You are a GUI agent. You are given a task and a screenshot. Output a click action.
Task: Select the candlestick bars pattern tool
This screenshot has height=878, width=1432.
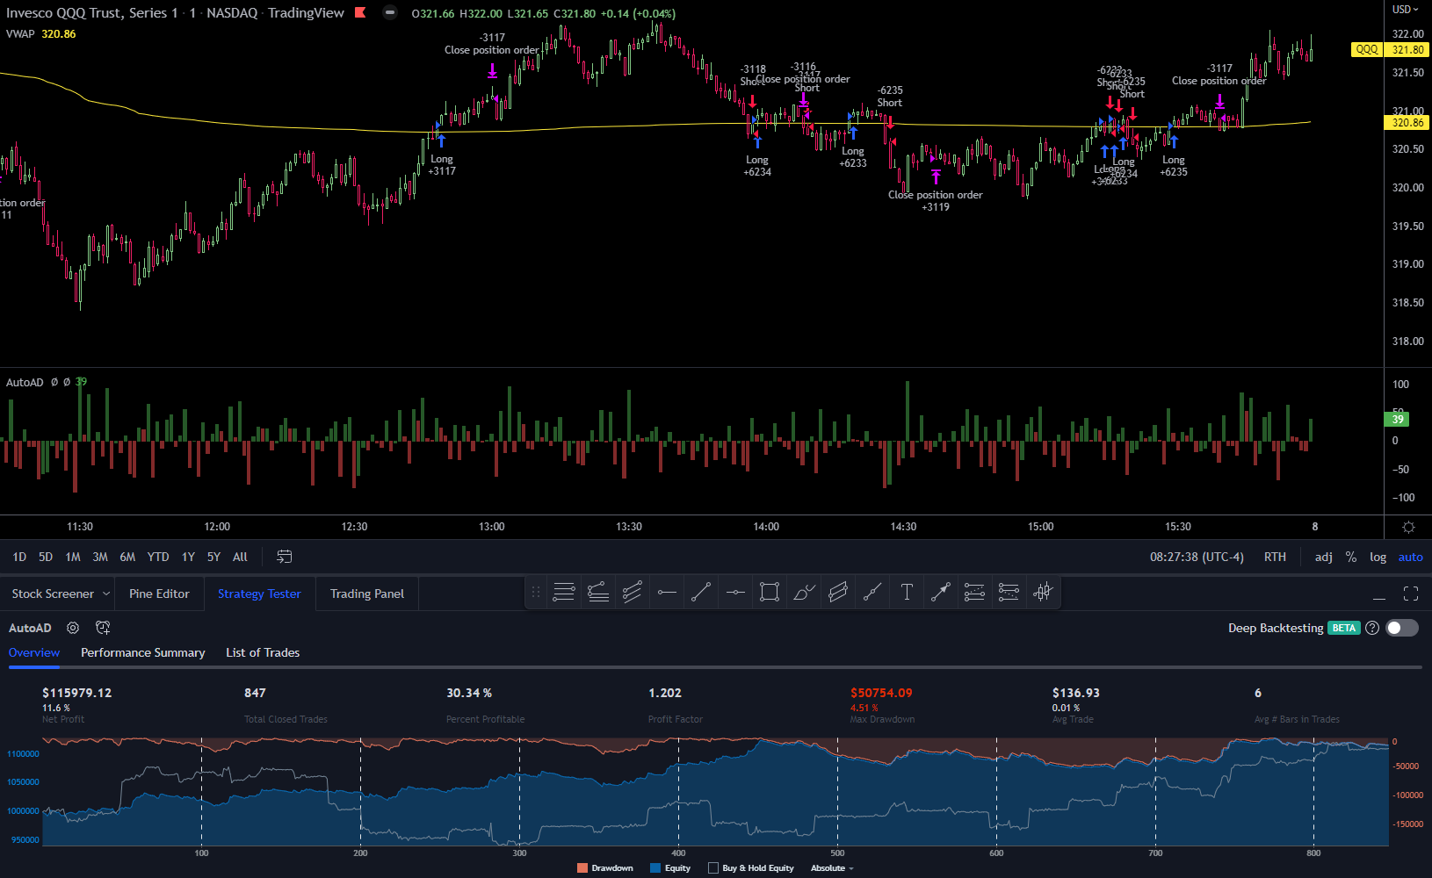[1043, 593]
